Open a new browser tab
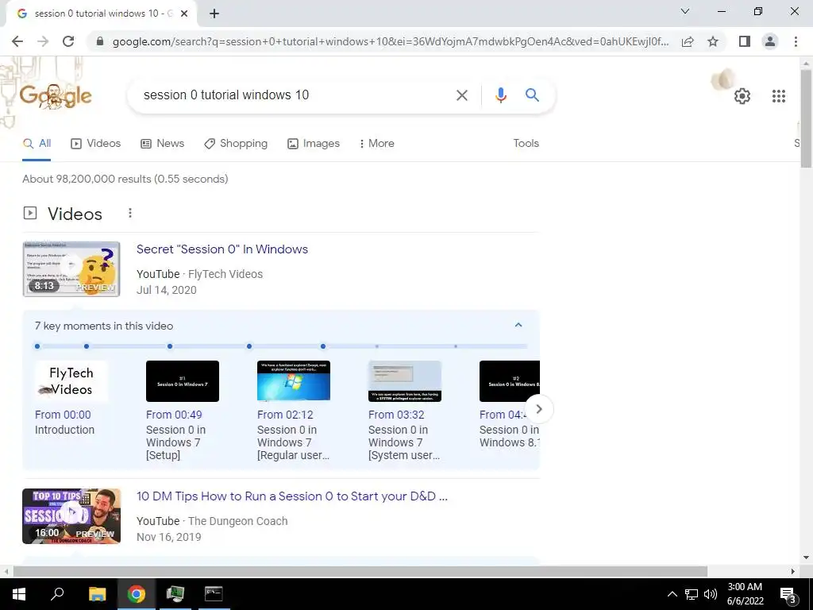 (x=214, y=14)
